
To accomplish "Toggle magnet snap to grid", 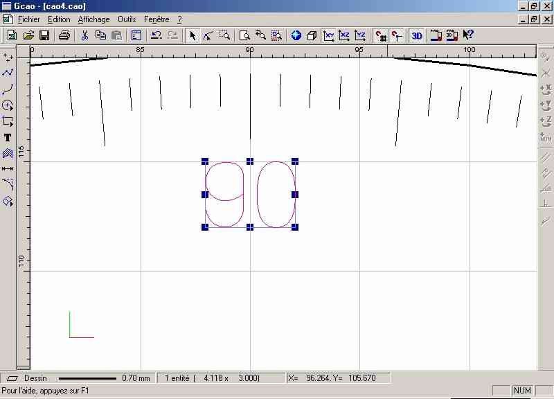I will (x=380, y=35).
